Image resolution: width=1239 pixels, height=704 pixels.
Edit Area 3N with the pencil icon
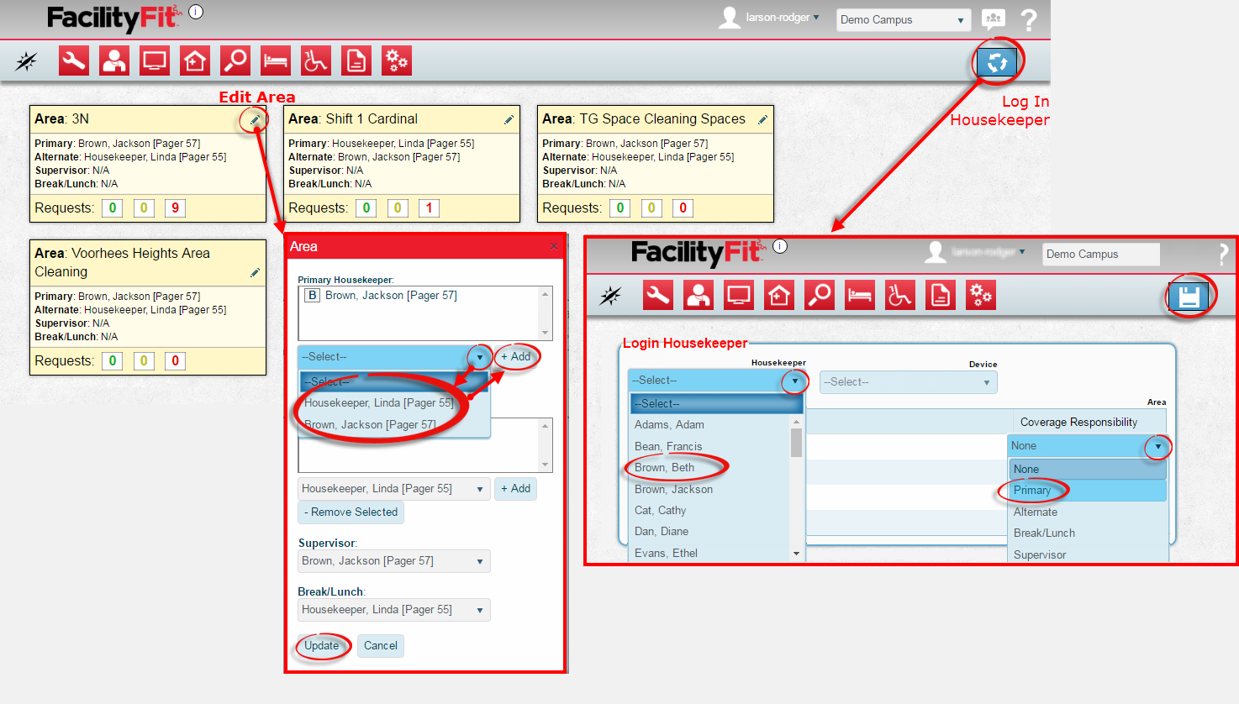(x=254, y=120)
